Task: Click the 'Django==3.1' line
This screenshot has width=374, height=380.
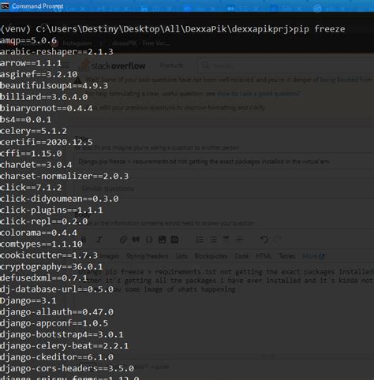Action: click(28, 300)
